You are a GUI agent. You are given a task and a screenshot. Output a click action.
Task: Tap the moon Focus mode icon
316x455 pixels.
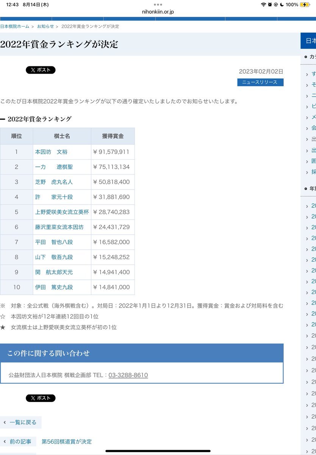[281, 5]
